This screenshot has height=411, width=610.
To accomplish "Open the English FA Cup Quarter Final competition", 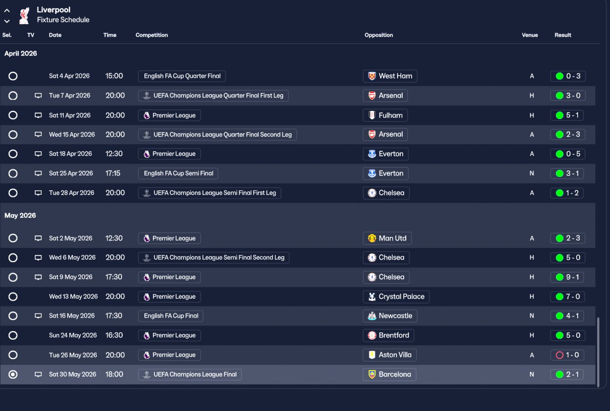I will point(182,76).
